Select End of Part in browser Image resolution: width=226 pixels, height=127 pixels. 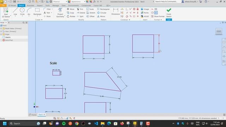point(8,40)
